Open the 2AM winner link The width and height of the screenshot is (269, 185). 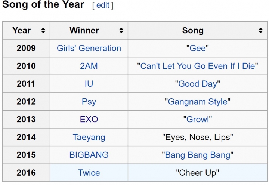tap(89, 66)
